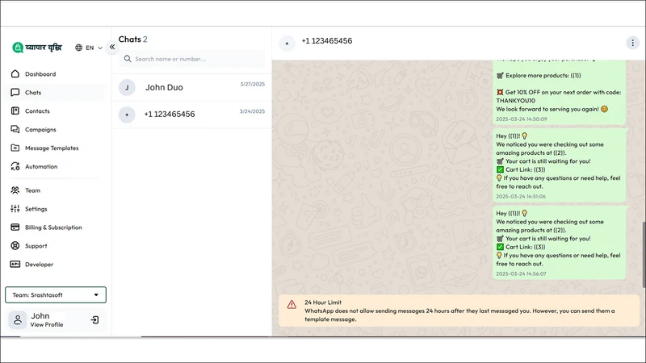Click the logout icon beside John

[x=94, y=319]
